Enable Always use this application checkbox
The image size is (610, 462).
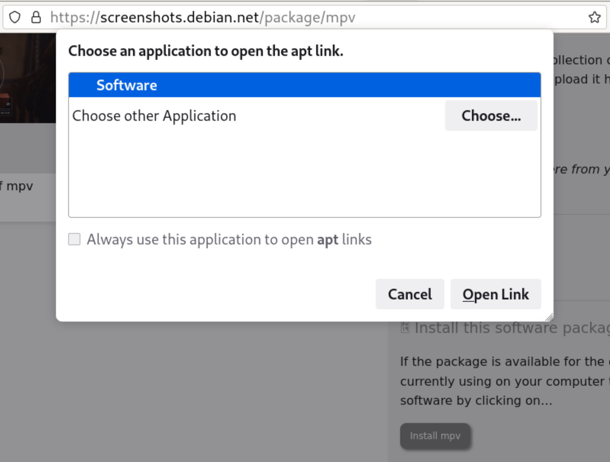(x=74, y=239)
